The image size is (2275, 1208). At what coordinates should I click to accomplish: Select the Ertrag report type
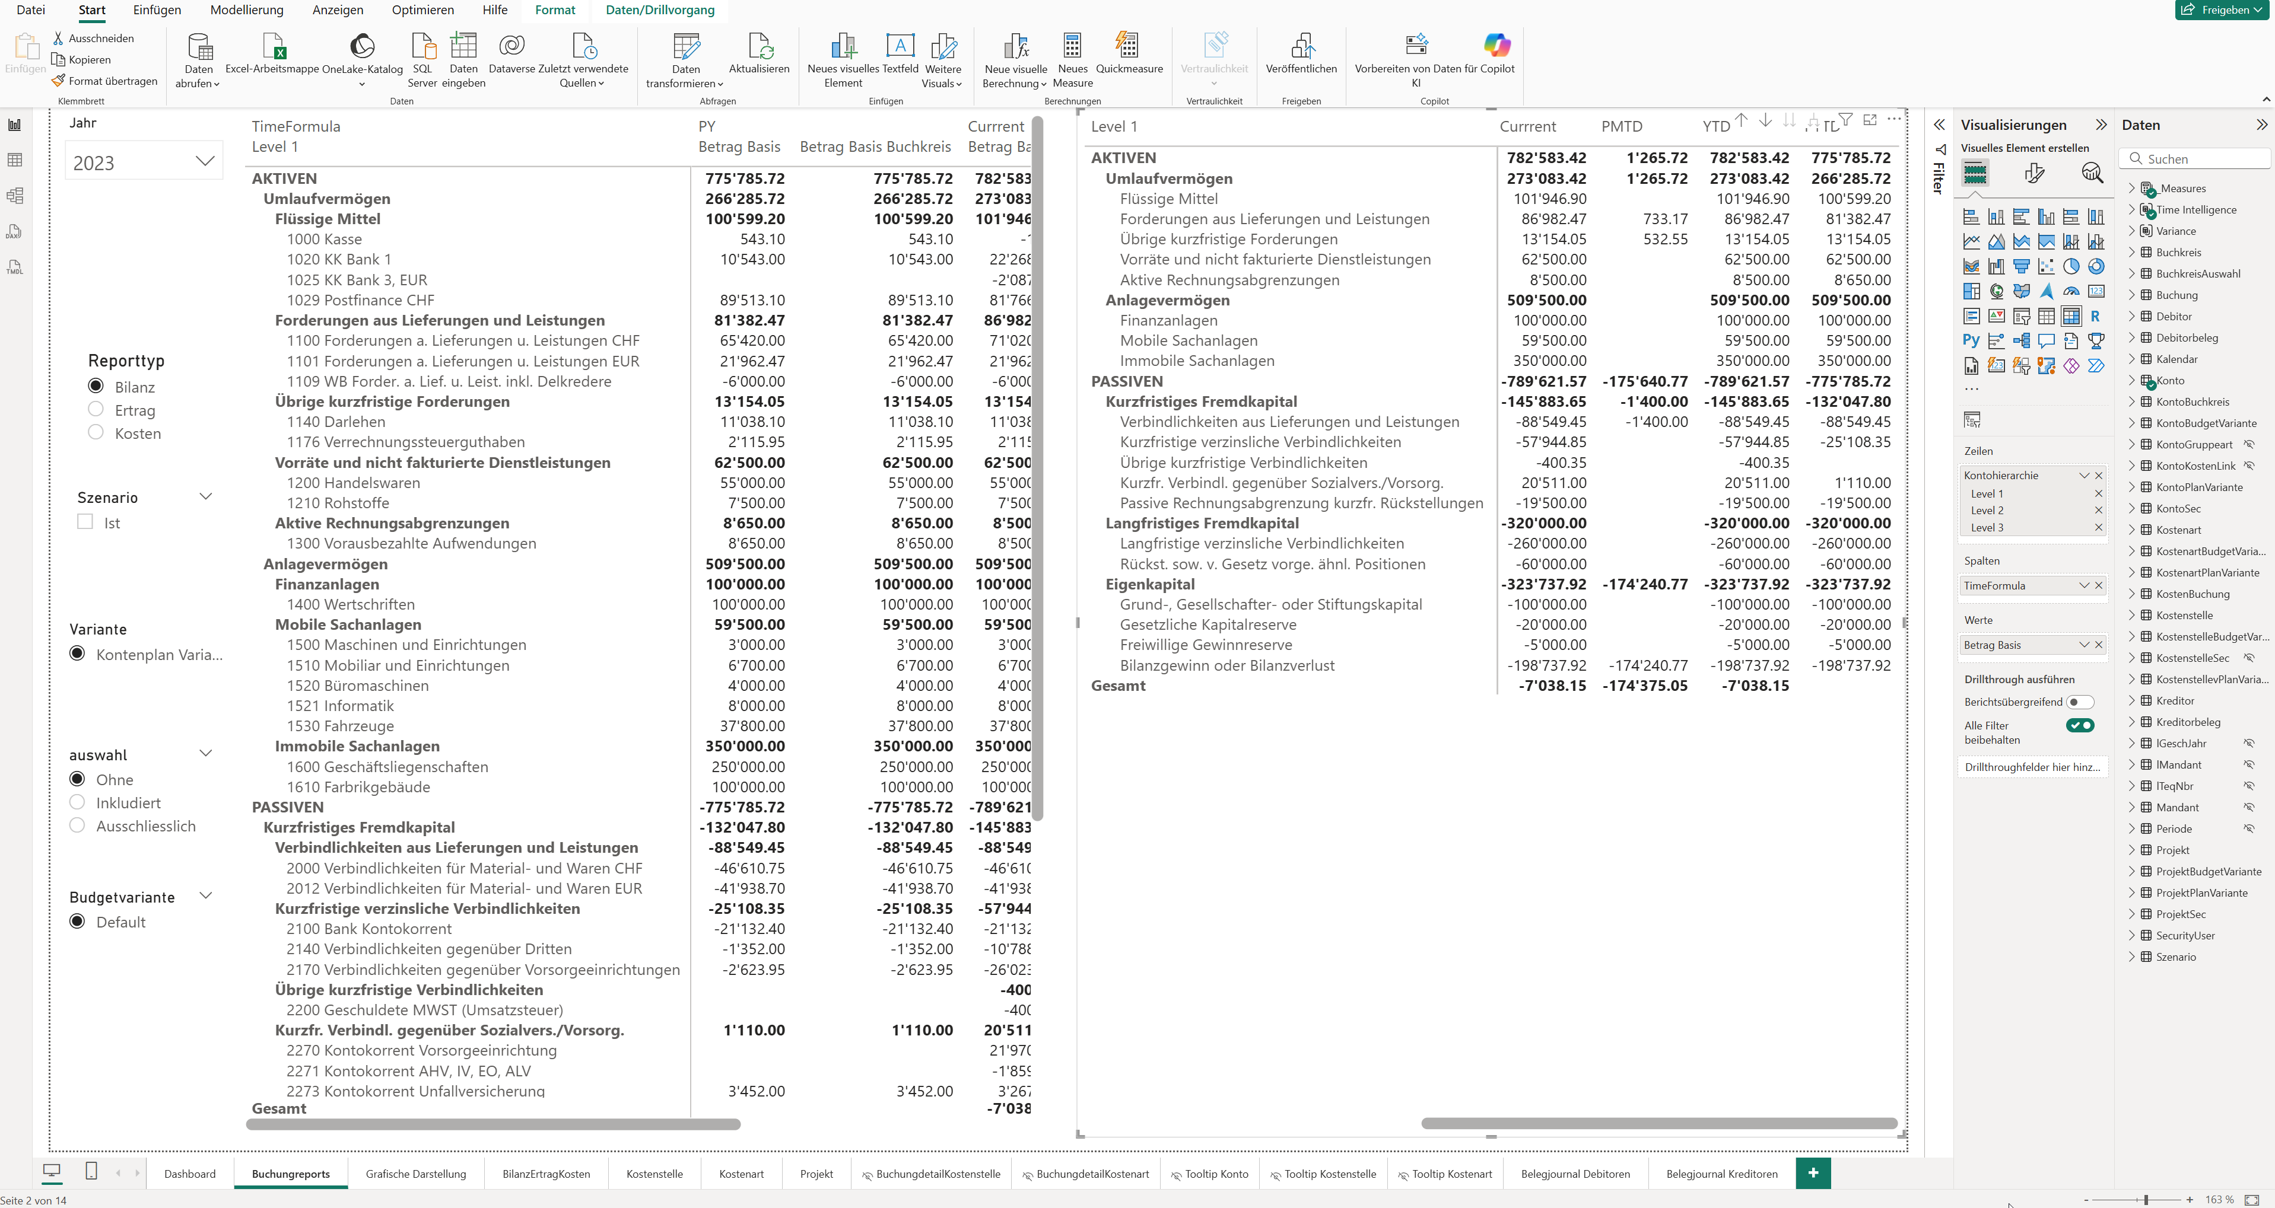point(96,409)
